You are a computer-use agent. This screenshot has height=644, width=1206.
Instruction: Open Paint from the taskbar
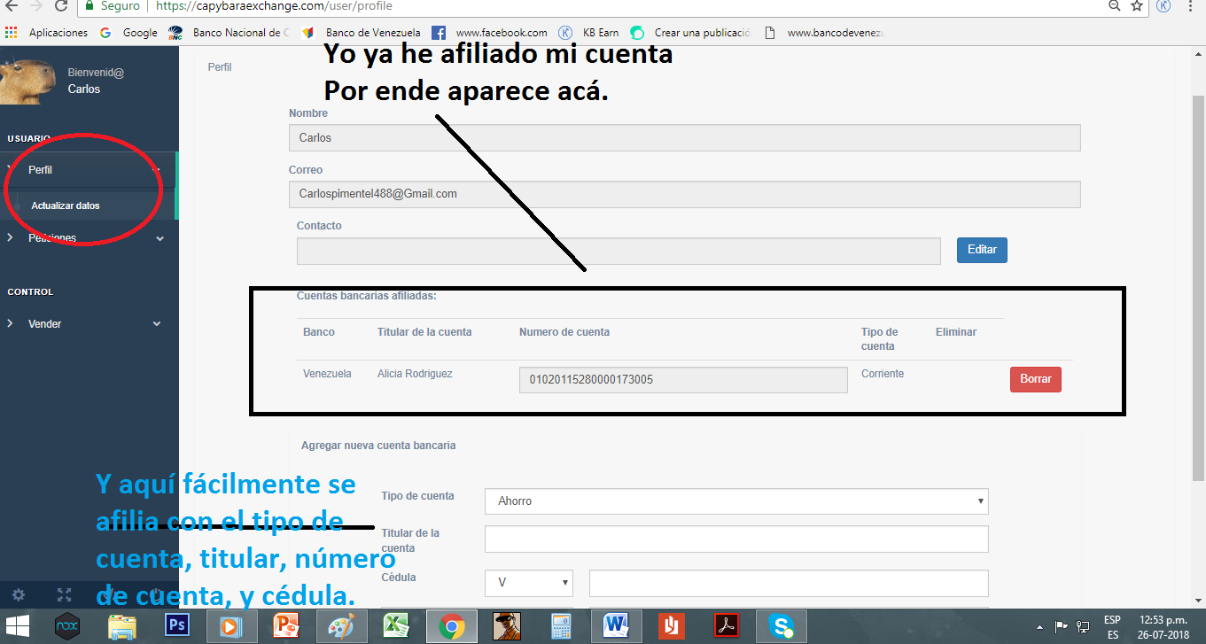coord(340,625)
